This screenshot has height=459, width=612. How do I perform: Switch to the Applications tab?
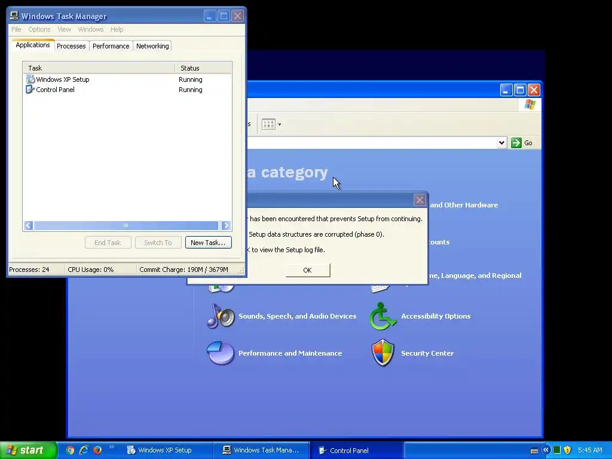point(33,45)
